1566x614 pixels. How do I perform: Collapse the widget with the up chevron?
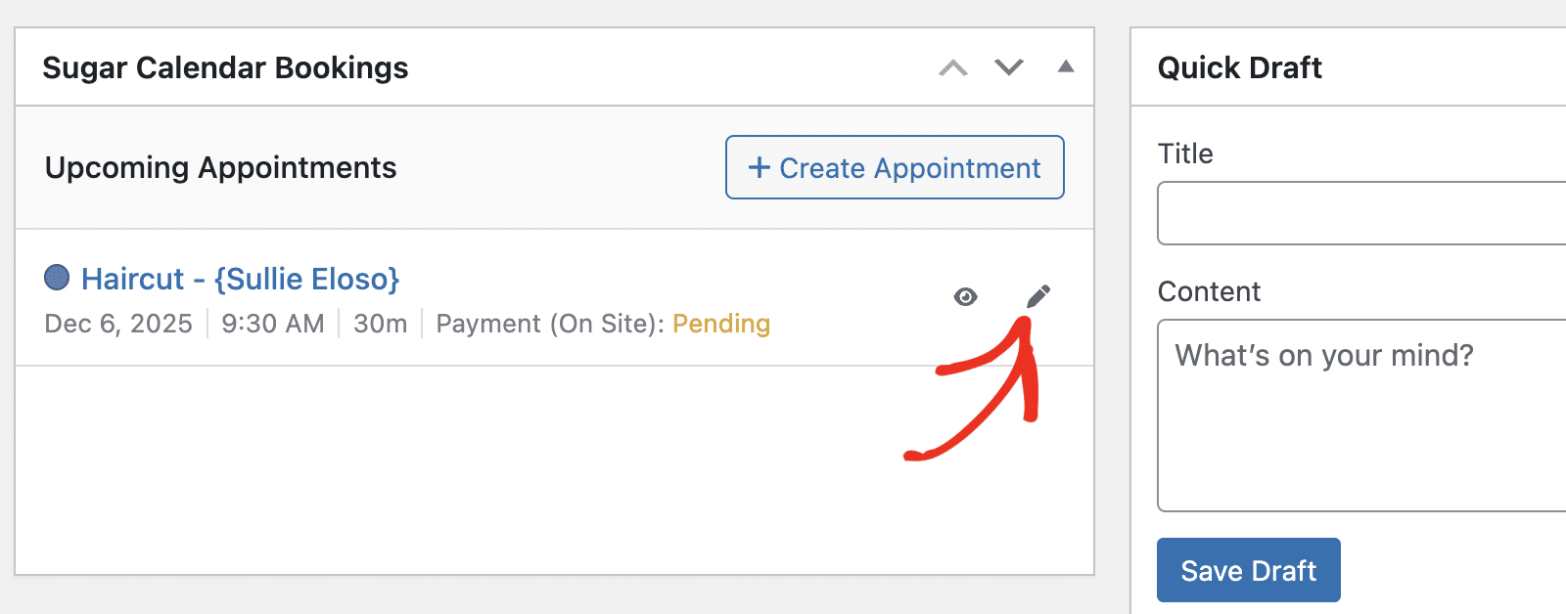click(x=952, y=67)
